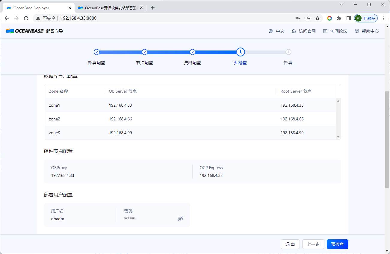
Task: Click the 节点配置 step checkmark circle
Action: click(x=145, y=52)
